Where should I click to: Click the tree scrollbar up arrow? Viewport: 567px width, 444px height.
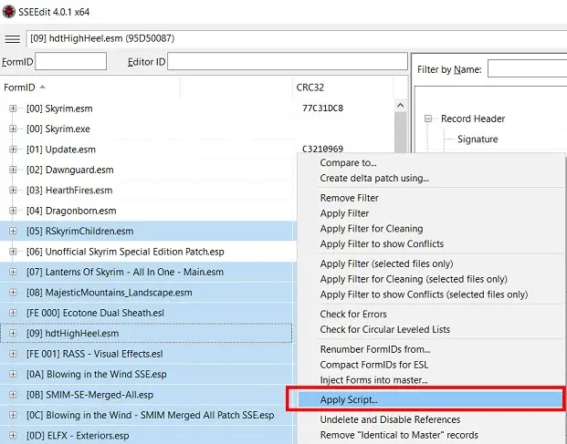[400, 106]
